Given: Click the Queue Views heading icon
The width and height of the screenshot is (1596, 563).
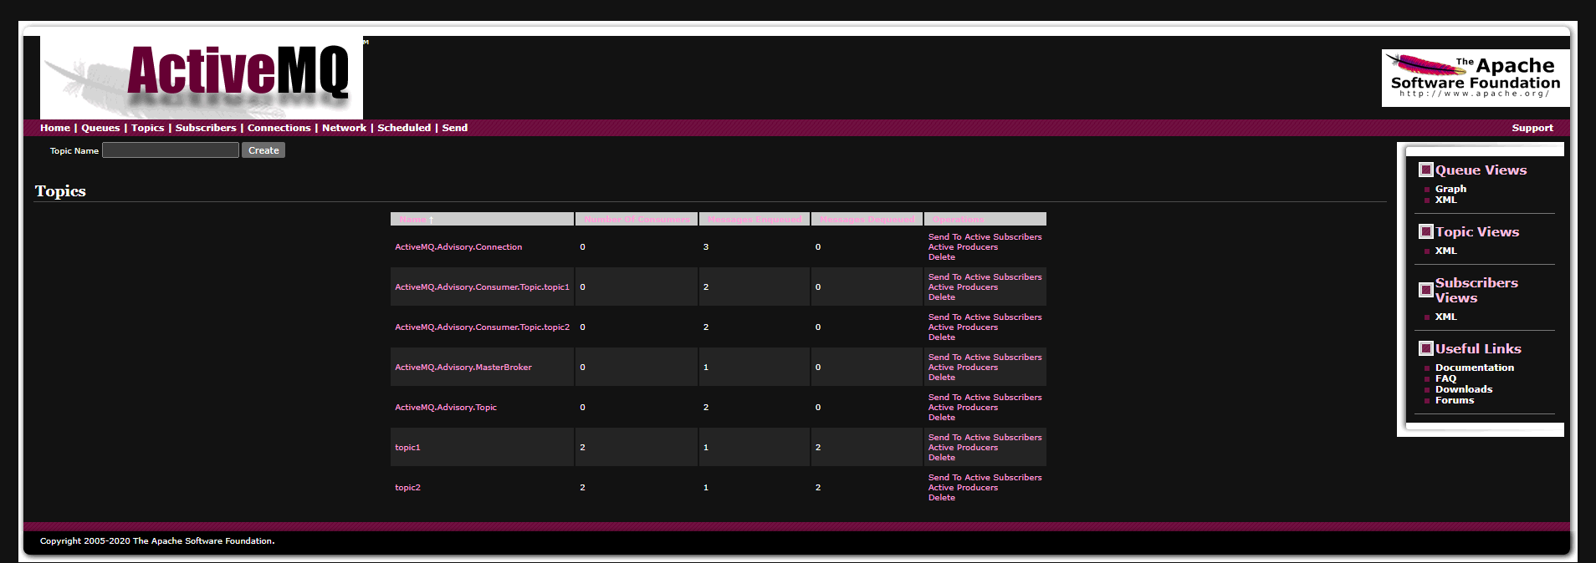Looking at the screenshot, I should (1426, 170).
